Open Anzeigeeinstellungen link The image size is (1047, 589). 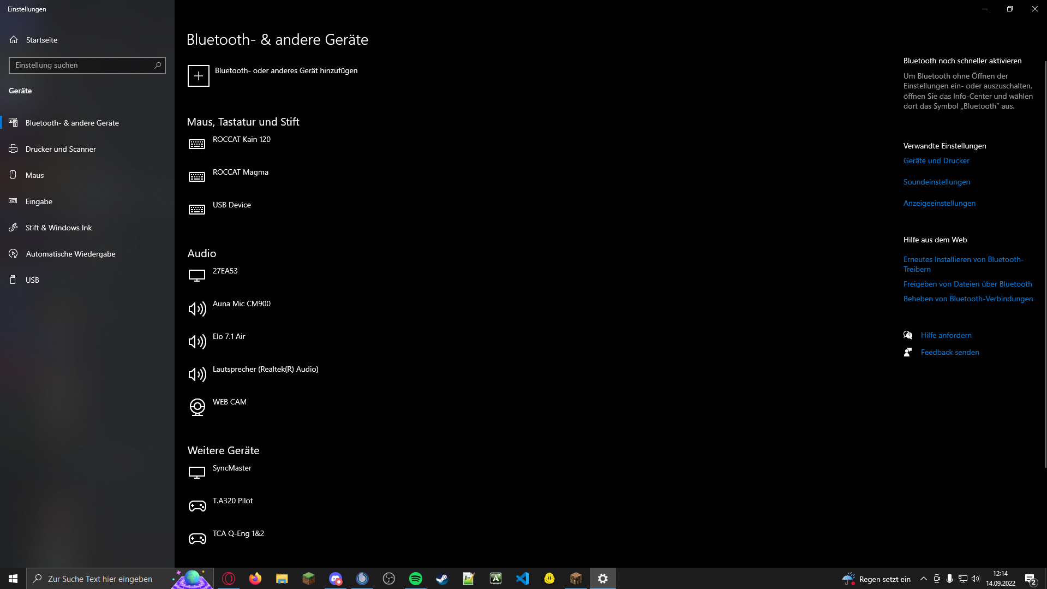940,203
